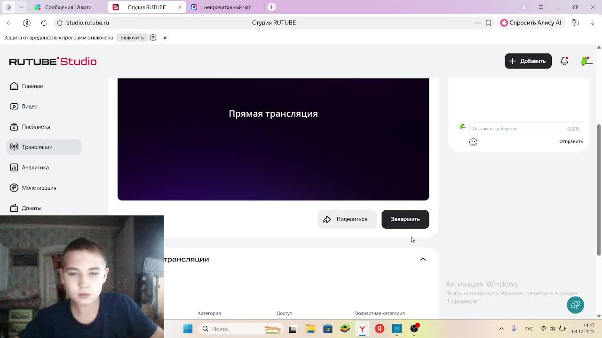Click the Добавить button
602x338 pixels.
click(528, 61)
